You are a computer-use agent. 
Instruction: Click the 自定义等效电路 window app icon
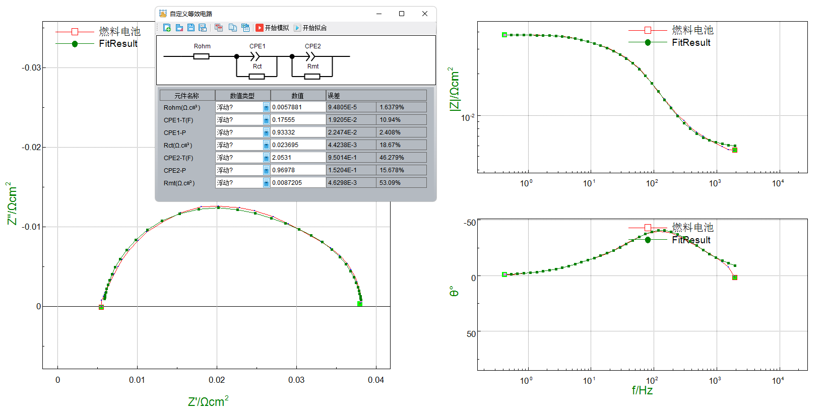(x=163, y=14)
